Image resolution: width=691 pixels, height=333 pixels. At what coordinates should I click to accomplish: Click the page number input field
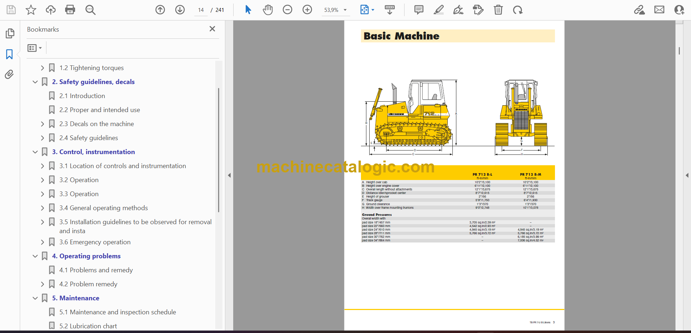(201, 10)
